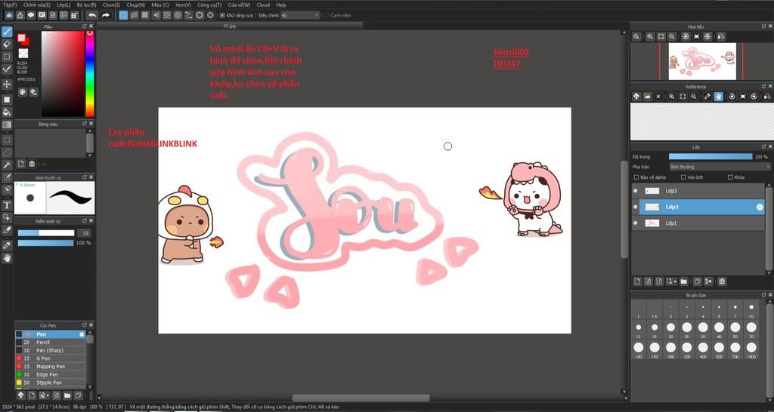Viewport: 774px width, 412px height.
Task: Select the Pencil brush
Action: [51, 343]
